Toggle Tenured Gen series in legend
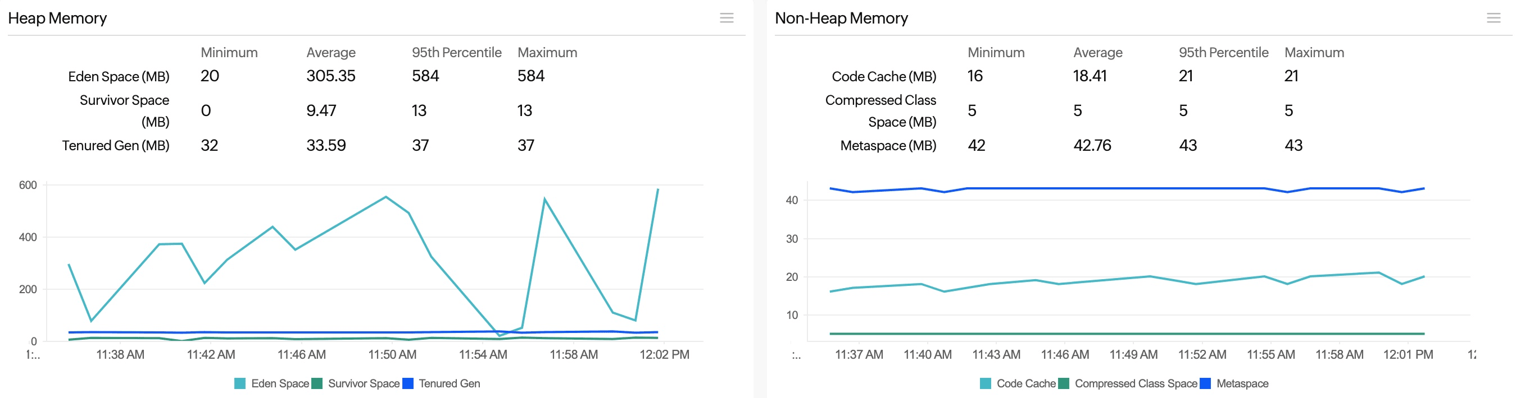Viewport: 1516px width, 398px height. pos(449,383)
